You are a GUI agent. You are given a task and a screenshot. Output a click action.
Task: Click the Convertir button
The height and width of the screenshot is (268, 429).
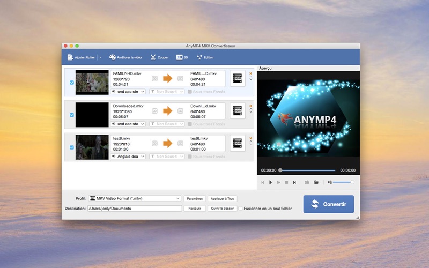click(329, 204)
